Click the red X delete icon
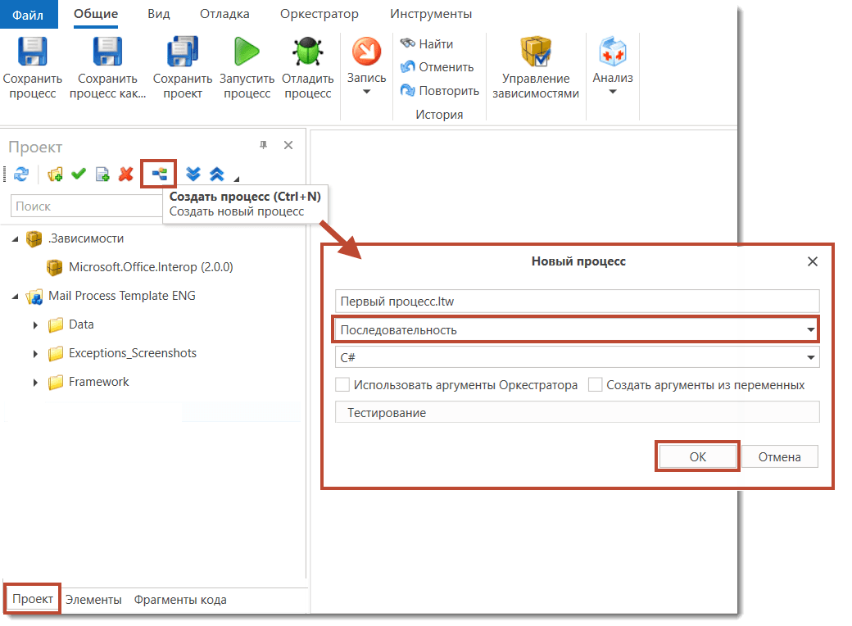The width and height of the screenshot is (852, 626). click(125, 174)
